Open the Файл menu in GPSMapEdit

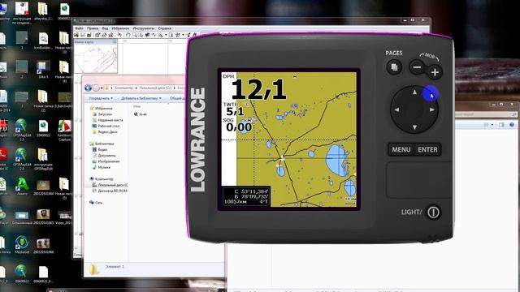[x=80, y=28]
